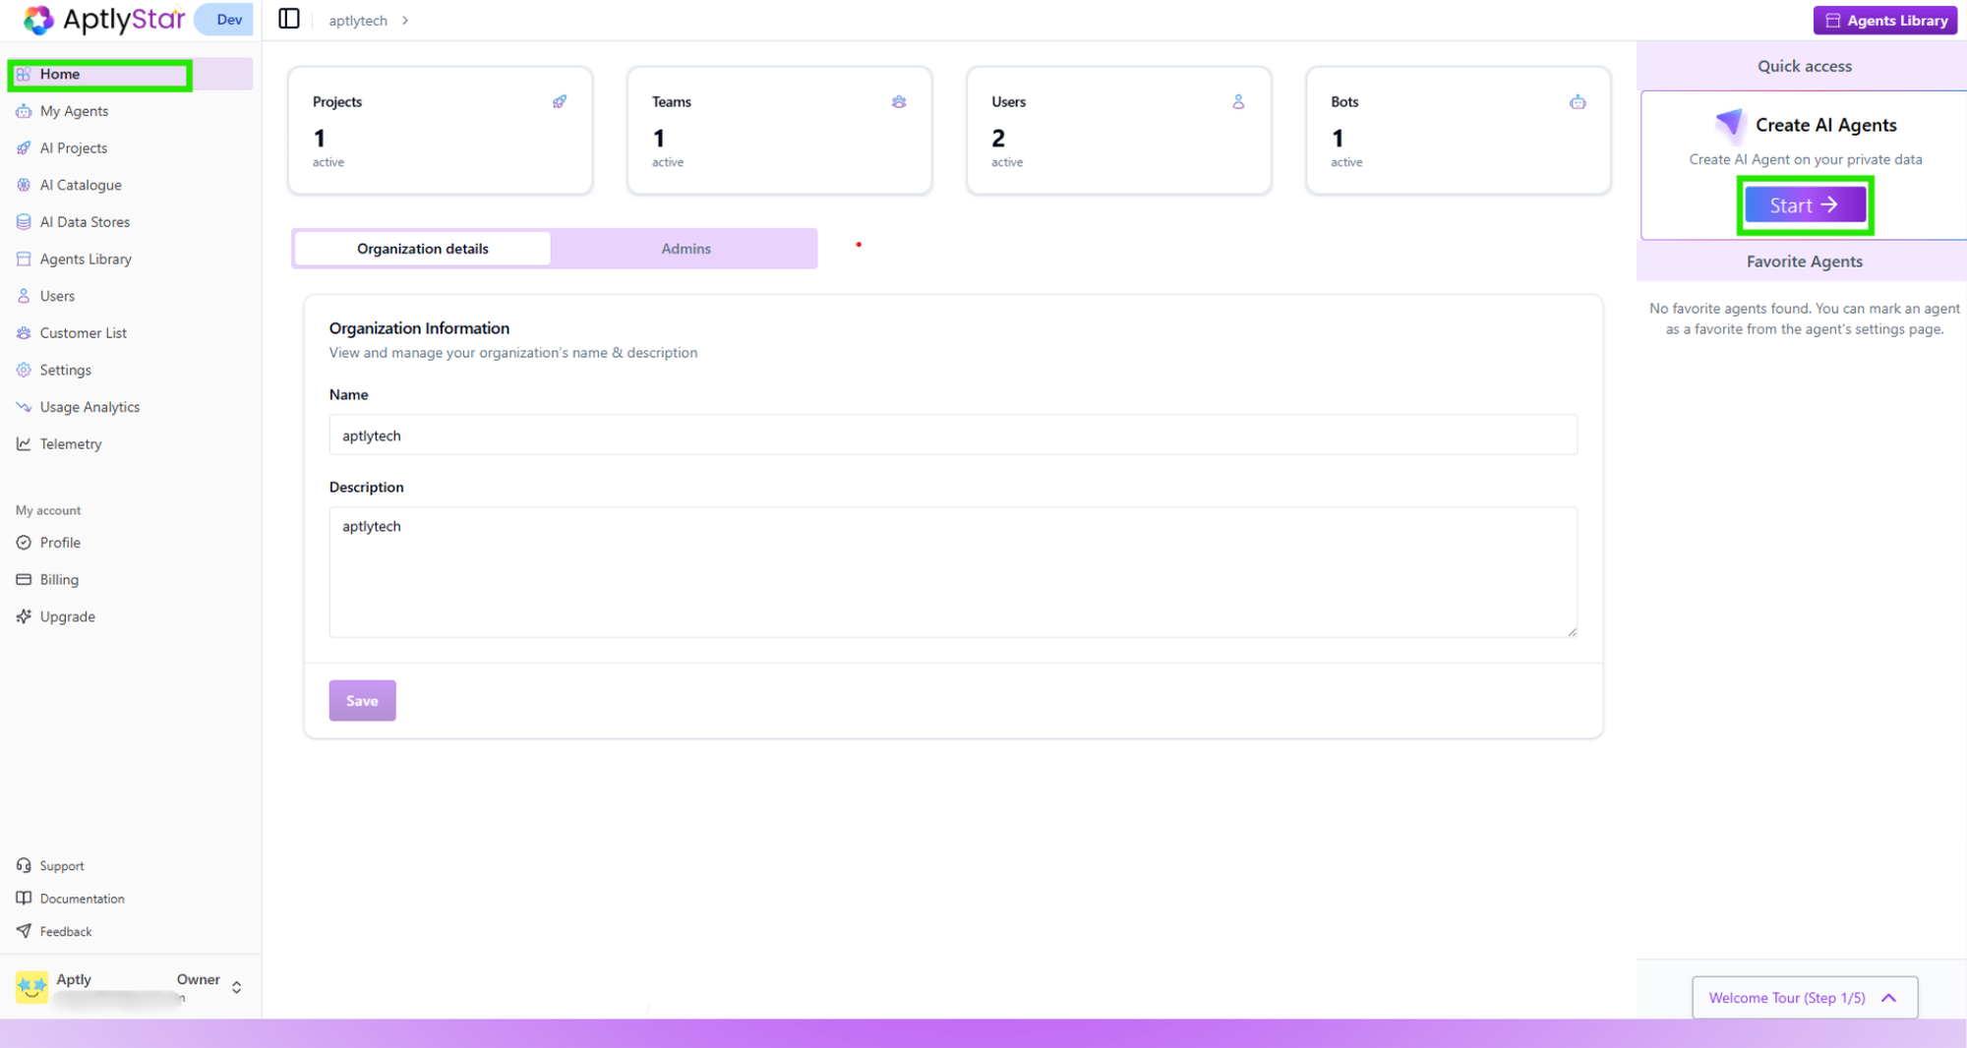Click the My Agents robot icon
The height and width of the screenshot is (1048, 1967).
[x=24, y=111]
